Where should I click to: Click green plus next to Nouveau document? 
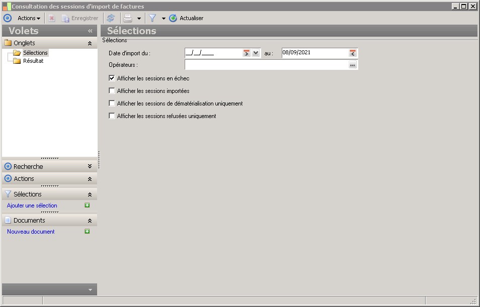87,232
